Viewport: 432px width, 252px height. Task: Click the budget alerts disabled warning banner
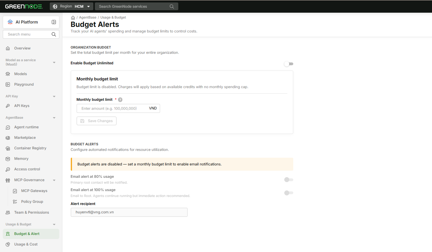coord(182,164)
